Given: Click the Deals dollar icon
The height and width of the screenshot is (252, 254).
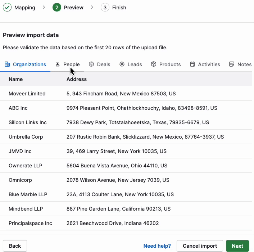Looking at the screenshot, I should (x=91, y=64).
